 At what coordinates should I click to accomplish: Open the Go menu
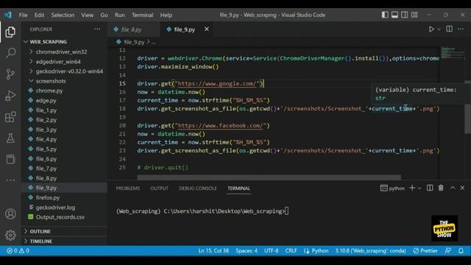click(x=104, y=15)
